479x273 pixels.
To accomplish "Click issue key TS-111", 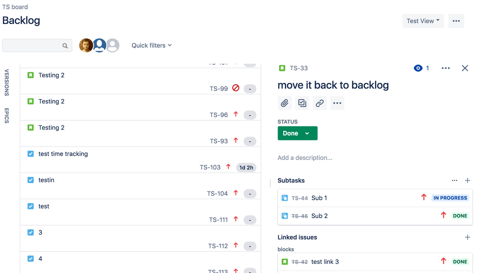I will point(219,220).
